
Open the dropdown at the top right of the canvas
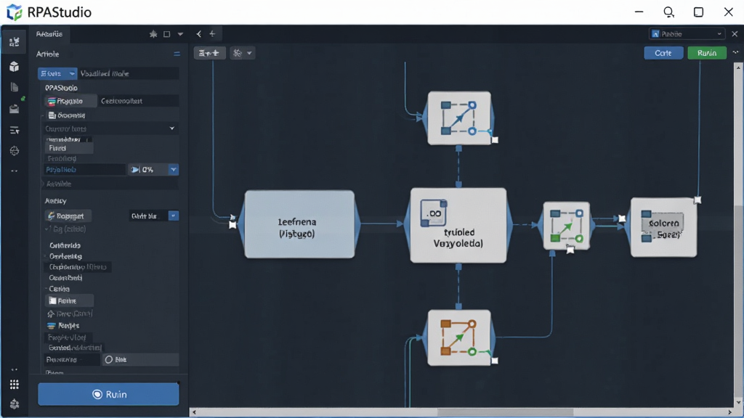[x=687, y=34]
